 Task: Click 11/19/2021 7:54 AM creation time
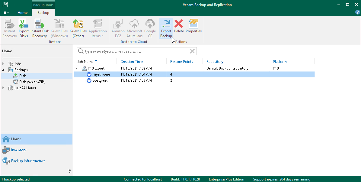[x=136, y=74]
